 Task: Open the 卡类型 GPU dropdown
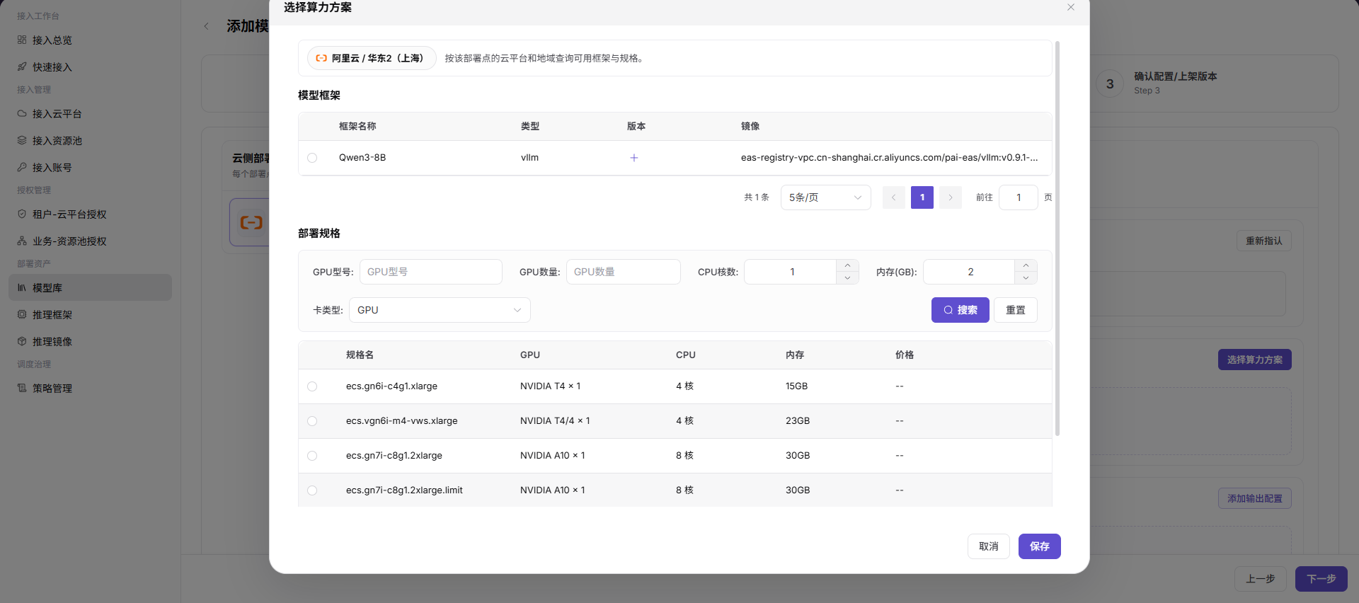(440, 310)
